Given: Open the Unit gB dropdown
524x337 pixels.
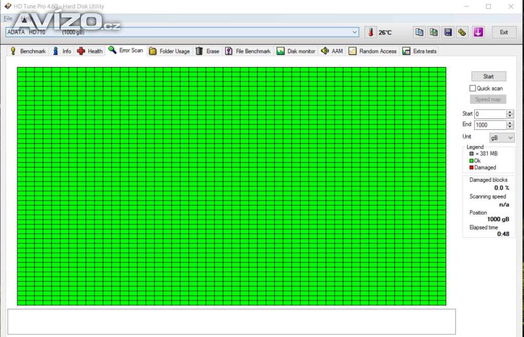Looking at the screenshot, I should coord(501,138).
